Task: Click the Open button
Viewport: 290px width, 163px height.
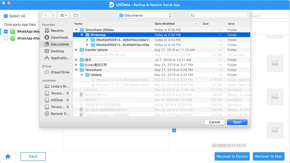Action: [x=237, y=122]
